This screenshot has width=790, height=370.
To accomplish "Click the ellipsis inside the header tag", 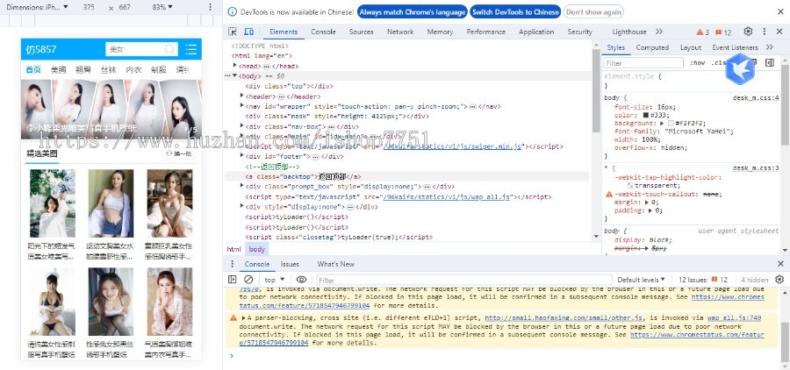I will click(281, 96).
